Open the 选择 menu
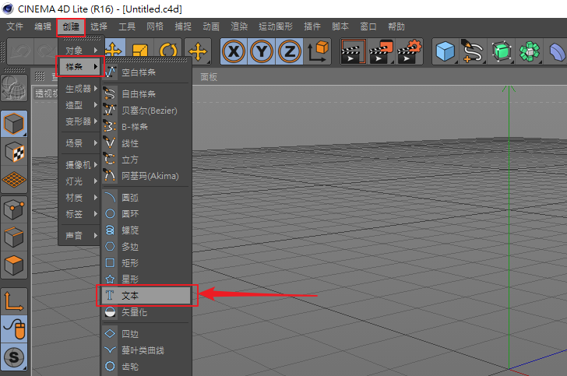The image size is (567, 376). tap(99, 26)
